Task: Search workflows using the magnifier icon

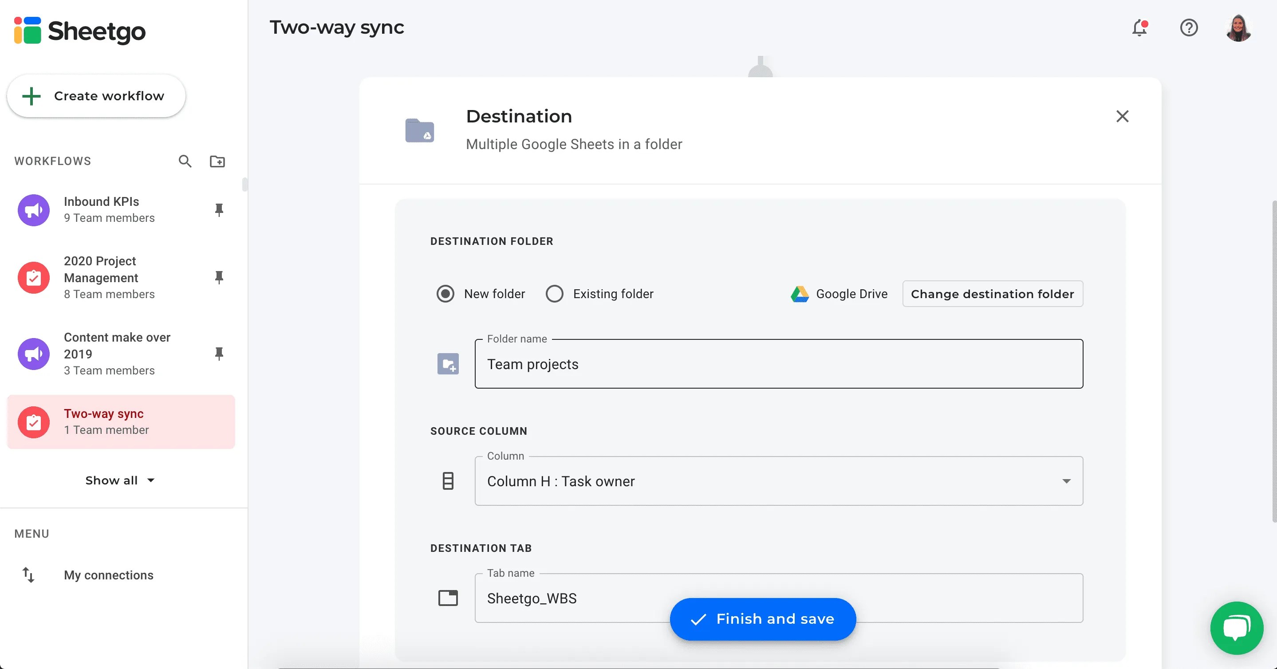Action: click(185, 161)
